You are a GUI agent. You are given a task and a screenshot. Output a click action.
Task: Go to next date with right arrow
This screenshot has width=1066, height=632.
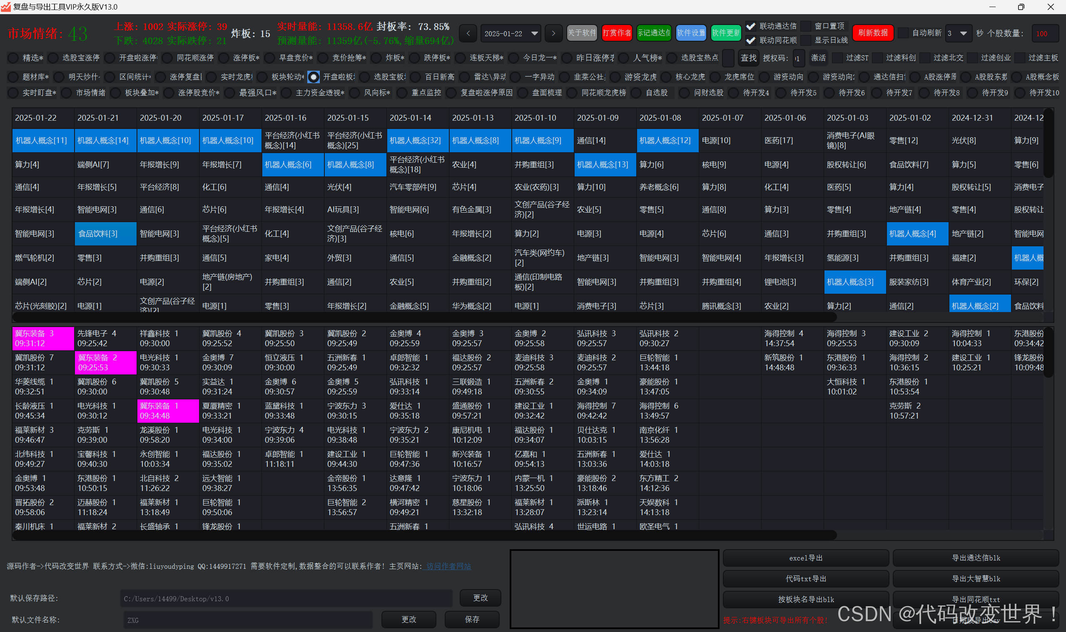(553, 33)
